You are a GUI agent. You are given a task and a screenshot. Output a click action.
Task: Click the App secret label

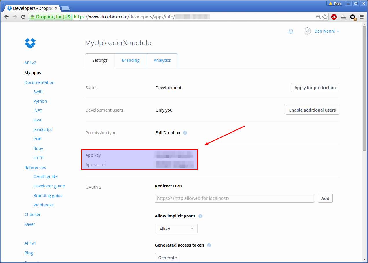96,165
